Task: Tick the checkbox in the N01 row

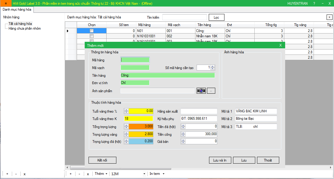Action: click(91, 31)
